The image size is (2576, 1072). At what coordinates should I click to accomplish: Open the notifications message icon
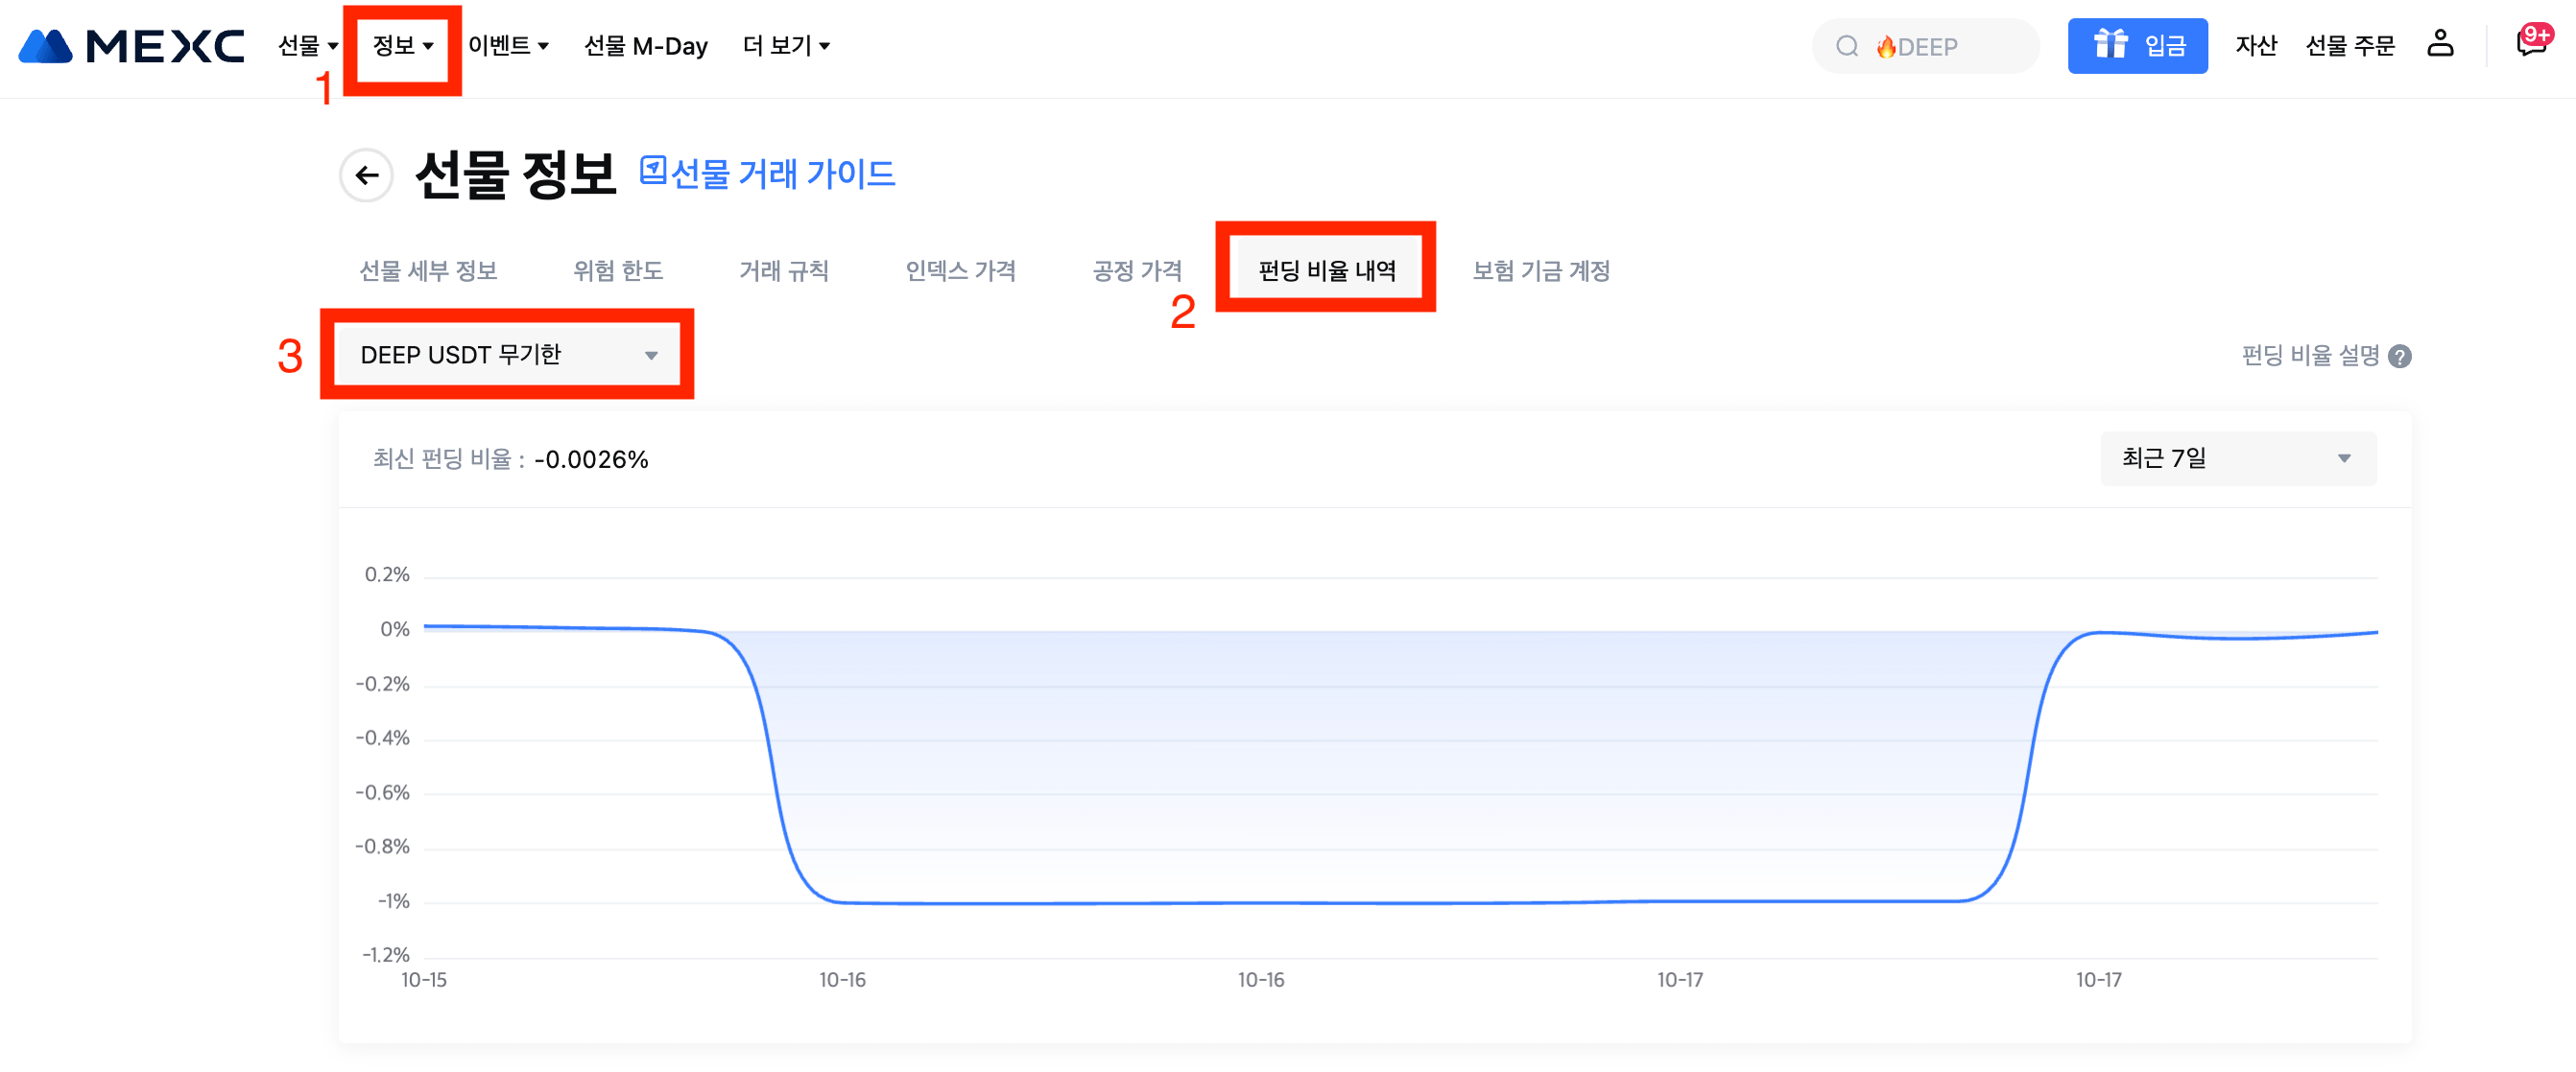point(2530,44)
